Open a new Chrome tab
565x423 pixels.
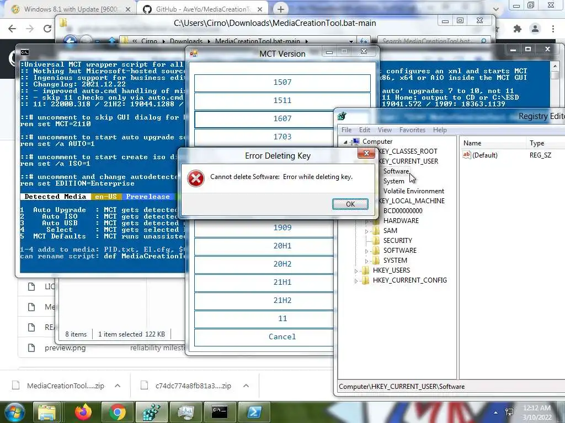tap(281, 9)
